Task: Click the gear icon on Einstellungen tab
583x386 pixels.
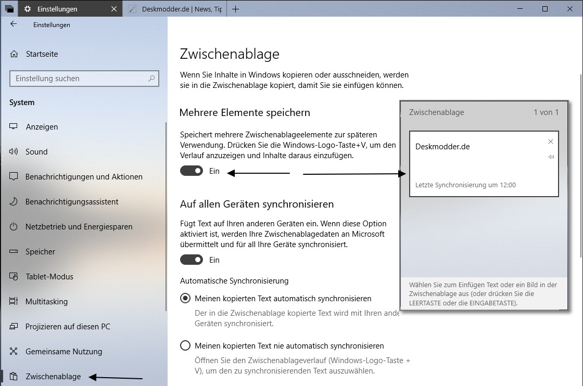Action: coord(28,9)
